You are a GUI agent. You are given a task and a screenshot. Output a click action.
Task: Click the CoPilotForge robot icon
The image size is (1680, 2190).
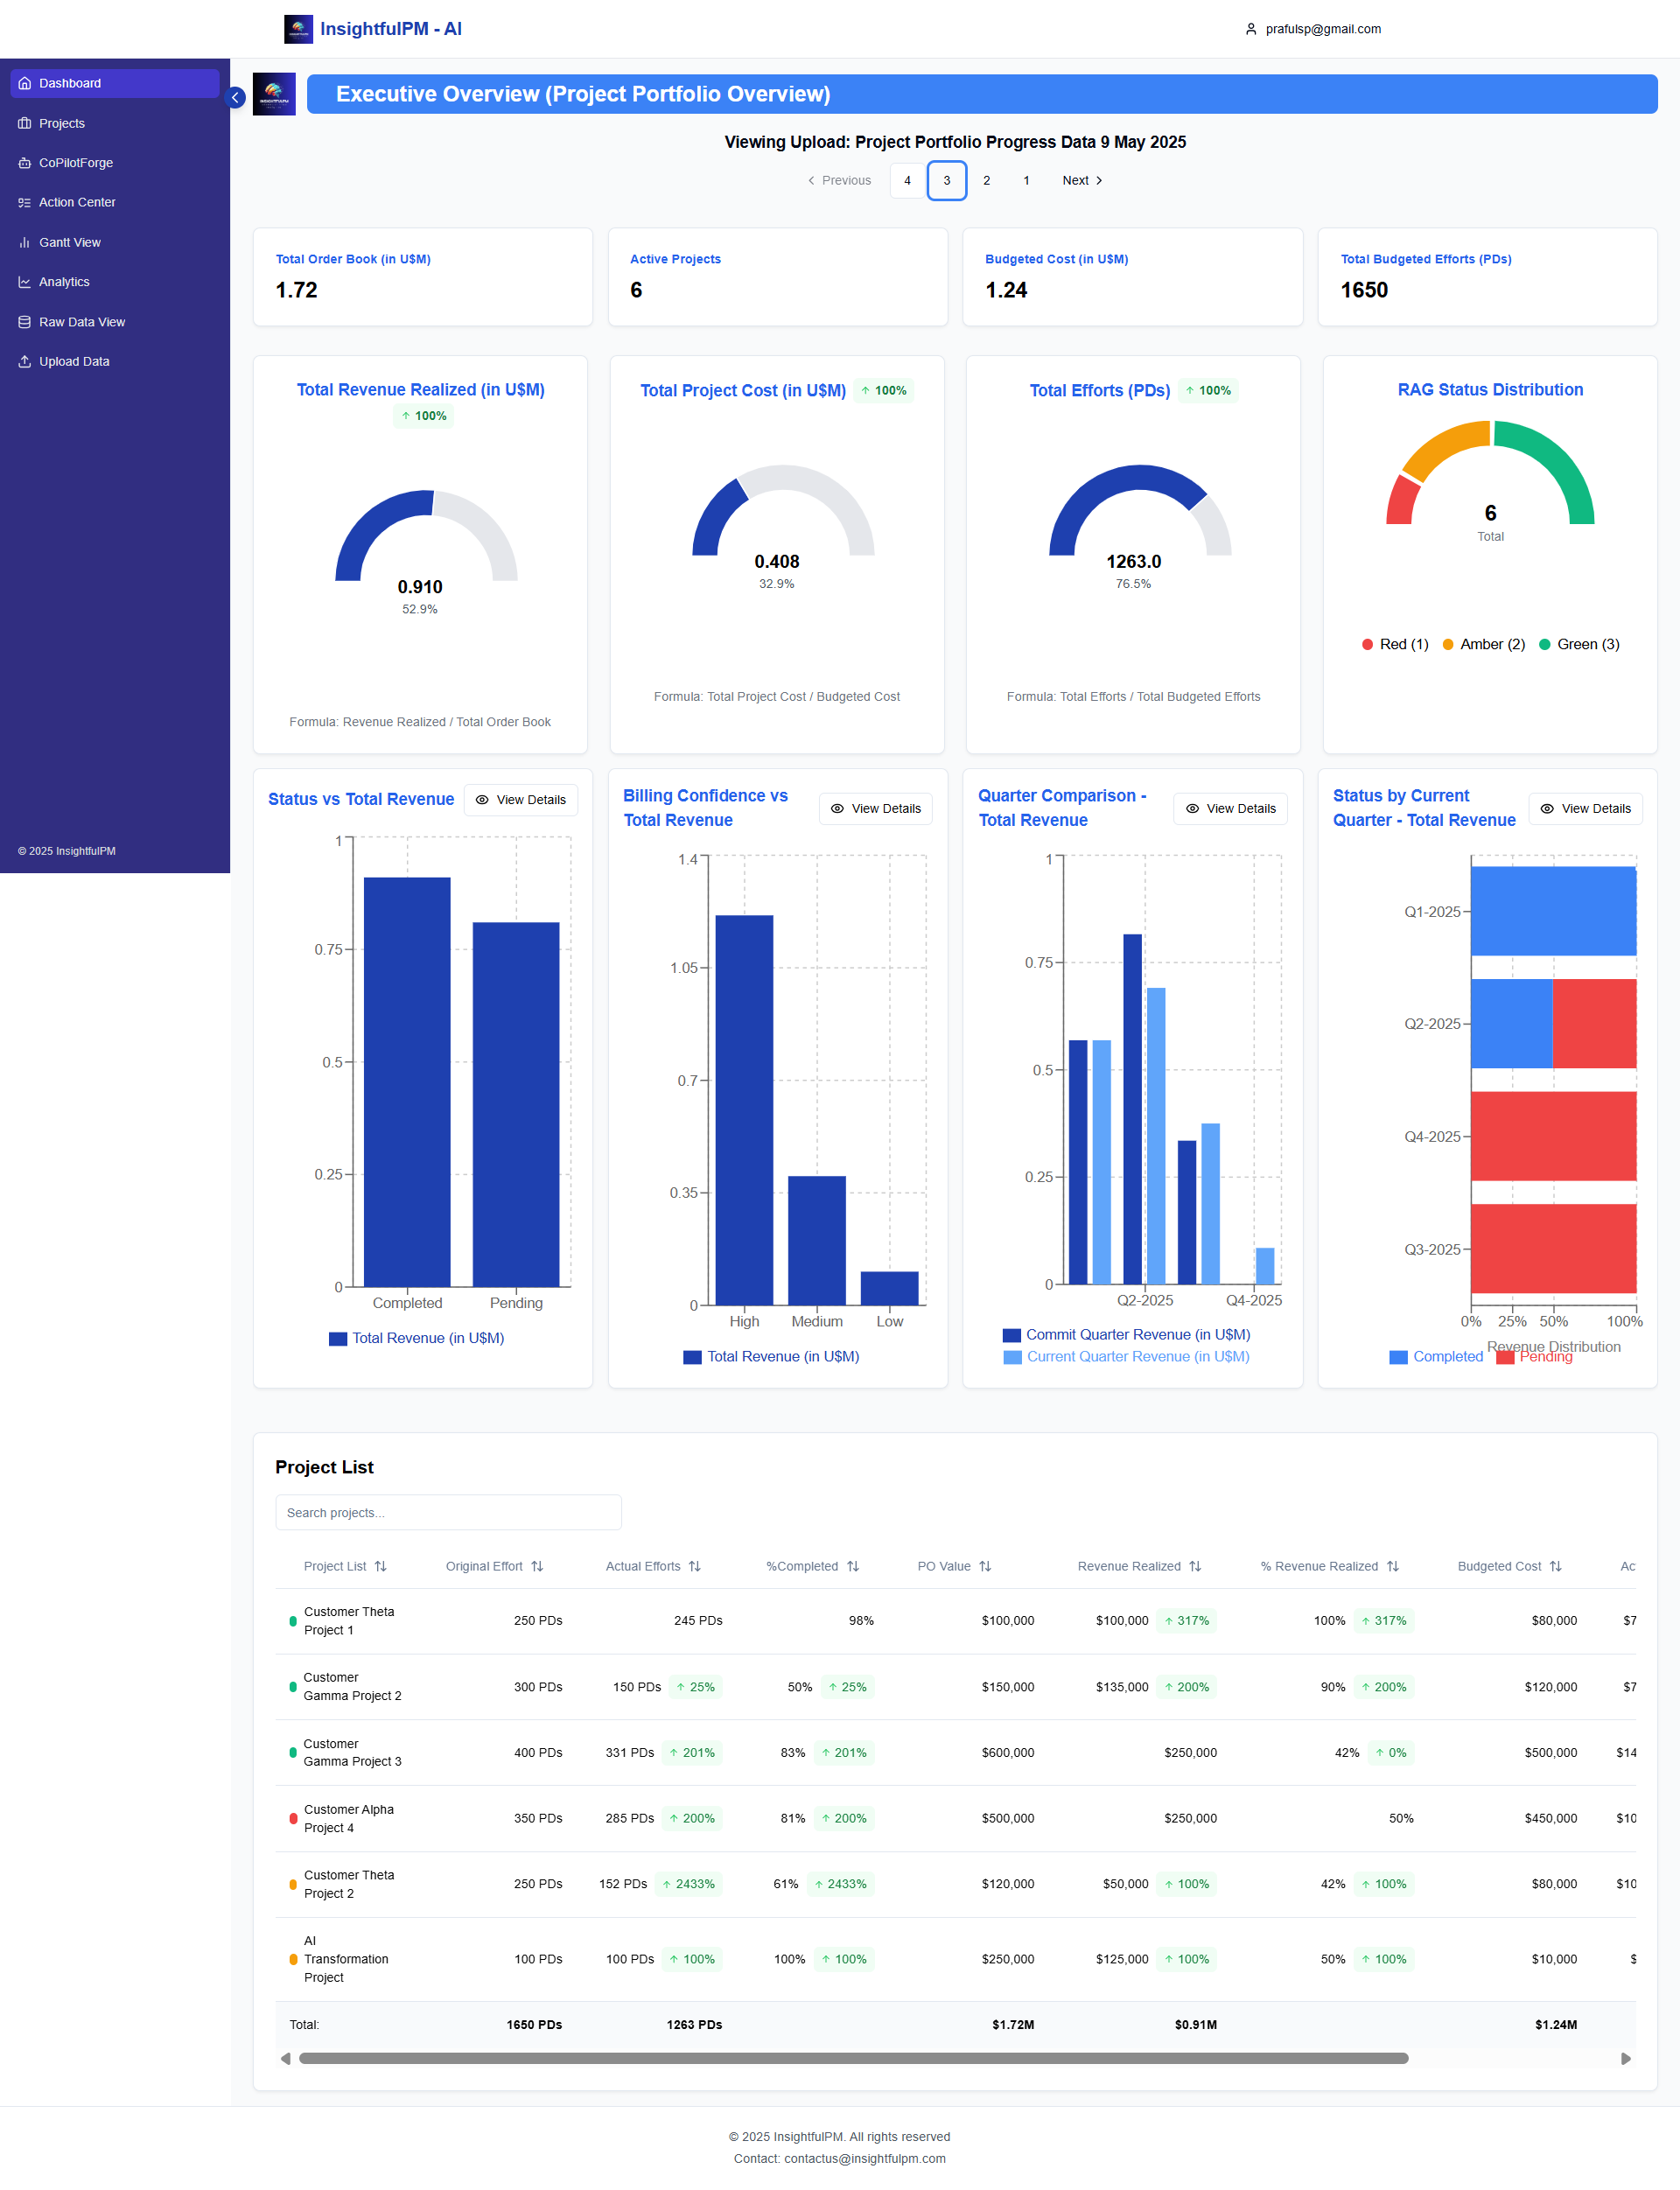[24, 163]
